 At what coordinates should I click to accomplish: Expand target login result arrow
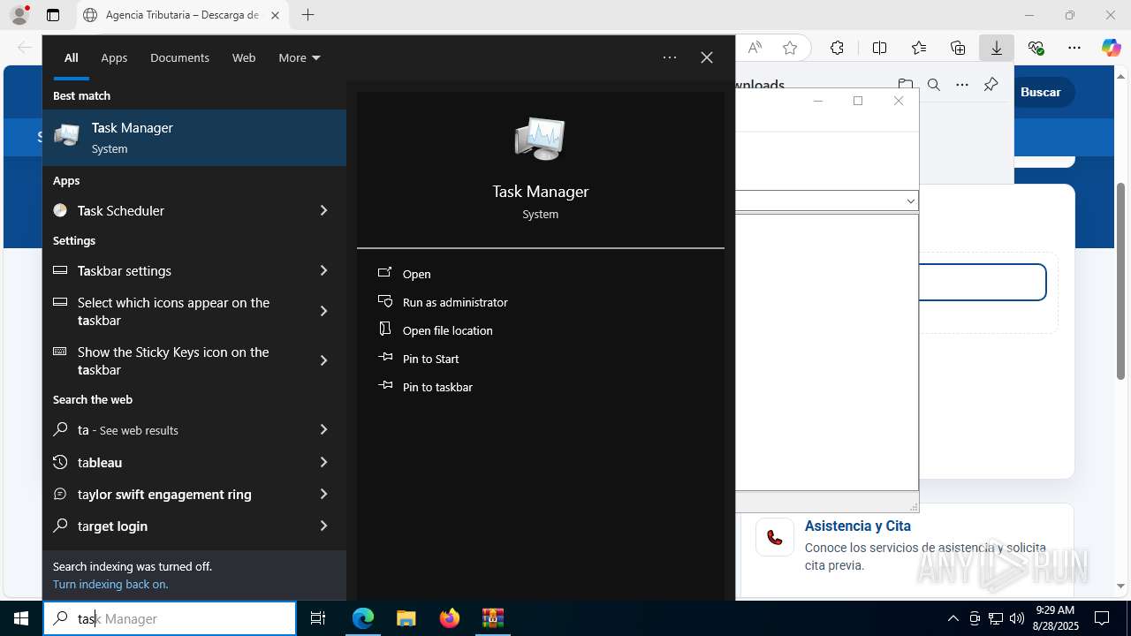click(x=323, y=526)
